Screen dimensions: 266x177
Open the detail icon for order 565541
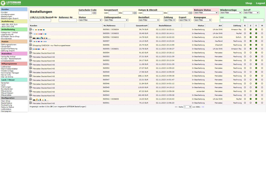tap(31, 103)
